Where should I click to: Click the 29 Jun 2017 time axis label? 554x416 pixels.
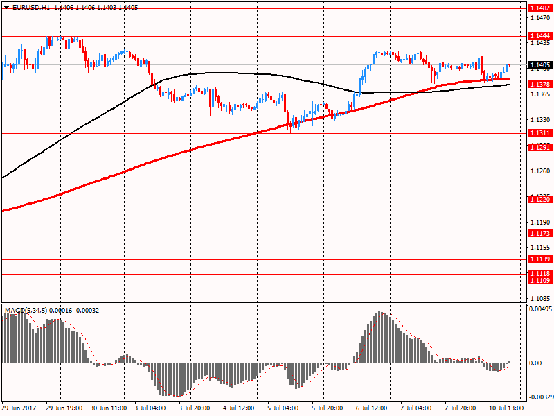(19, 408)
